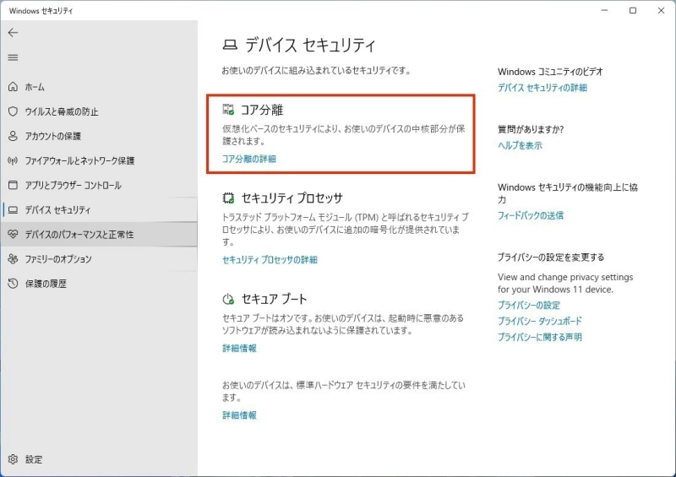Image resolution: width=676 pixels, height=477 pixels.
Task: Open ホーム in the sidebar
Action: click(35, 87)
